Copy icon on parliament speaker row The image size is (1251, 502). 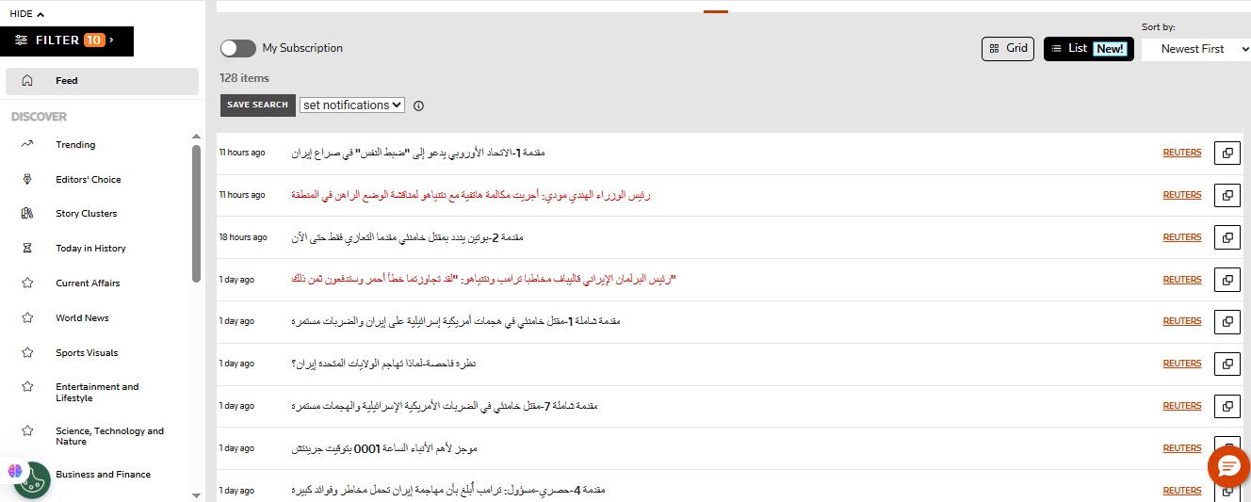click(1227, 280)
